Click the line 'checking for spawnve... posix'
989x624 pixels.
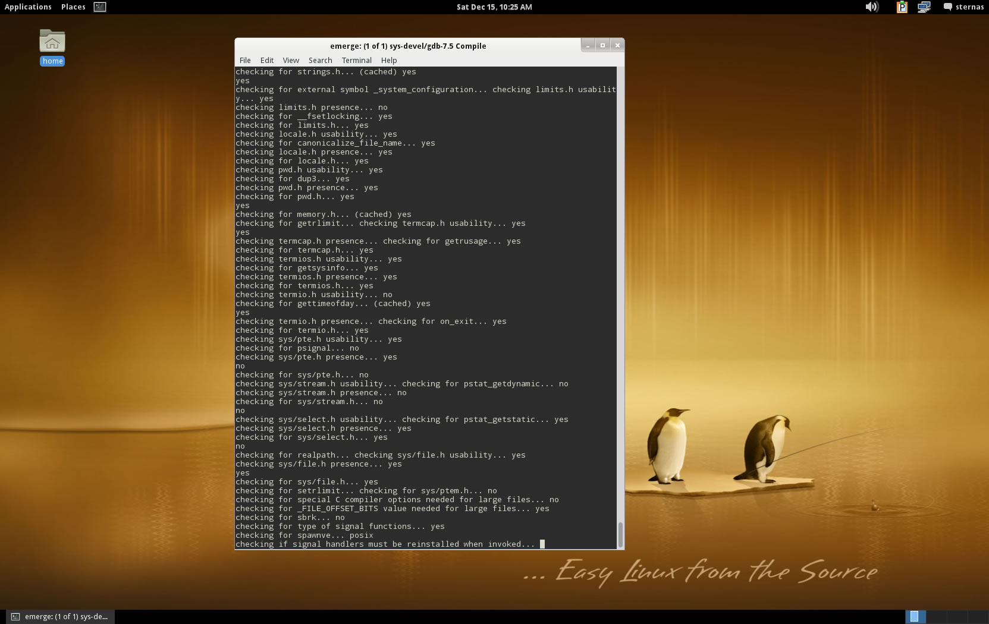click(304, 535)
